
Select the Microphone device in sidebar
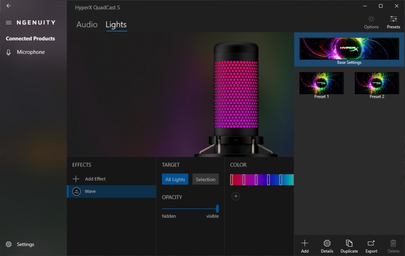[25, 52]
